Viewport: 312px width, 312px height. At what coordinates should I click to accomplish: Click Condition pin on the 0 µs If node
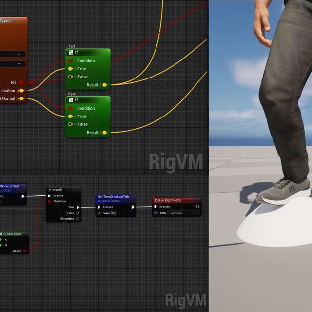tap(70, 108)
